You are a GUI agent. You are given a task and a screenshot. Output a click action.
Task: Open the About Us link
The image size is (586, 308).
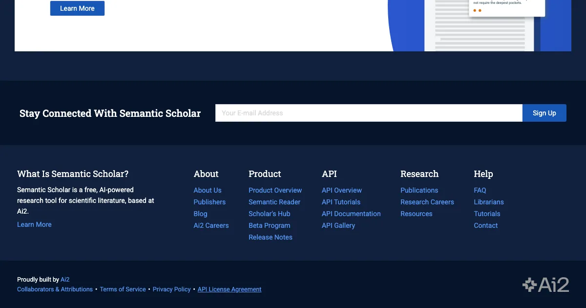tap(208, 190)
